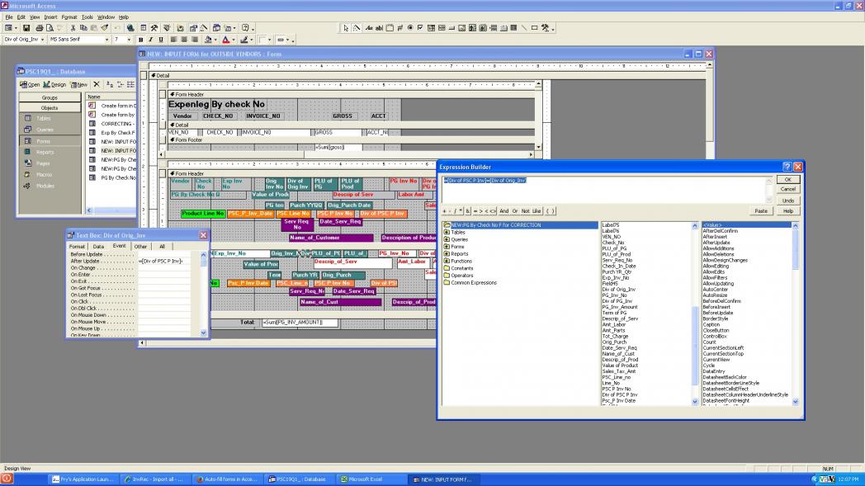Select the Label tool in the toolbox
865x486 pixels.
[x=367, y=27]
